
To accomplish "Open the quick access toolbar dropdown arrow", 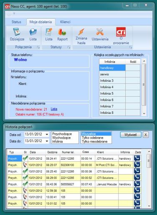I will (14, 13).
